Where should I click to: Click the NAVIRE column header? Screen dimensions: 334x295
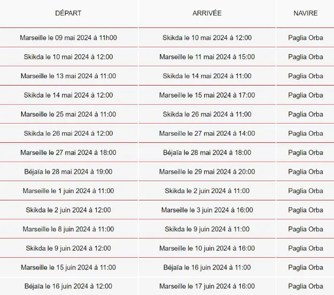tap(305, 13)
